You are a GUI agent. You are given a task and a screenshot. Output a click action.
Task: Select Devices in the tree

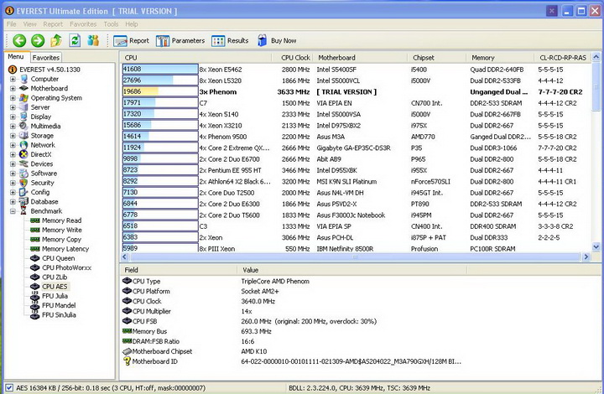[x=42, y=164]
